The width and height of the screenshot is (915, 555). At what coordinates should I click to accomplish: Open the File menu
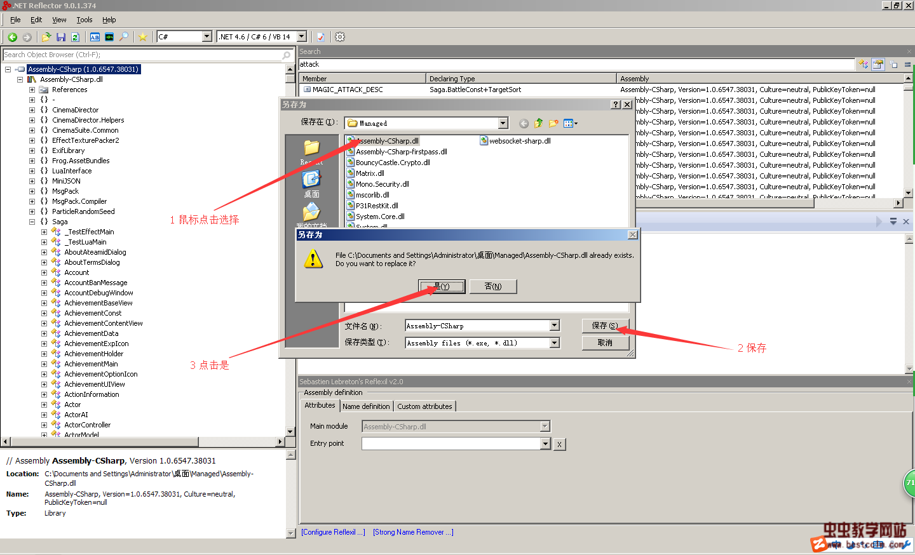pos(15,20)
